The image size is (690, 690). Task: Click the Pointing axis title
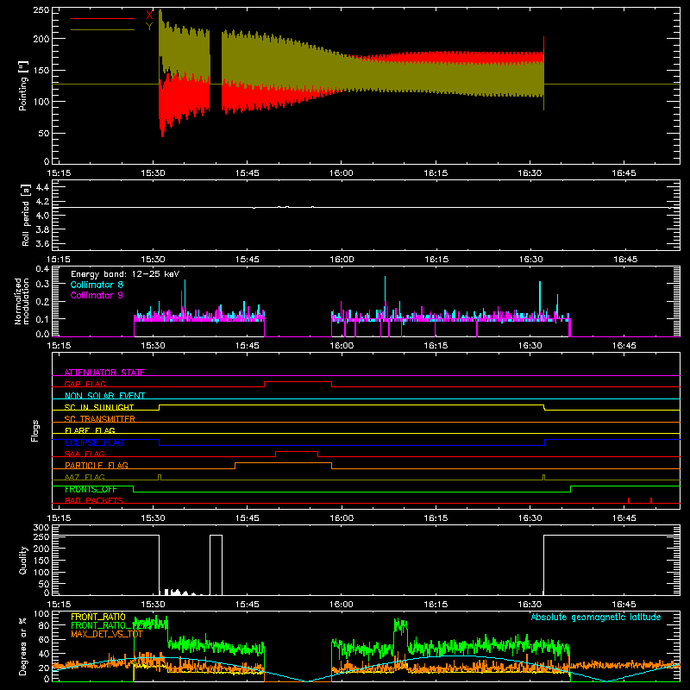coord(22,85)
